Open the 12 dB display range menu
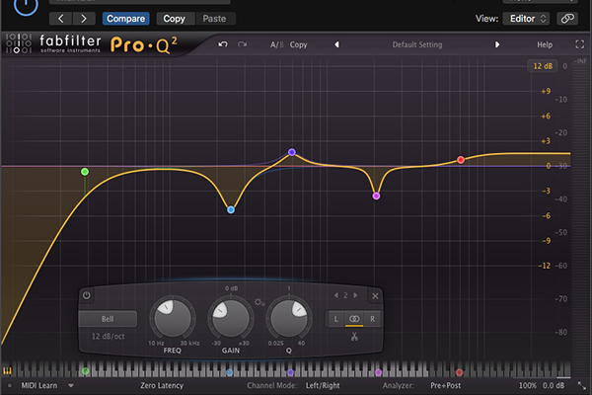The image size is (592, 395). pyautogui.click(x=543, y=66)
